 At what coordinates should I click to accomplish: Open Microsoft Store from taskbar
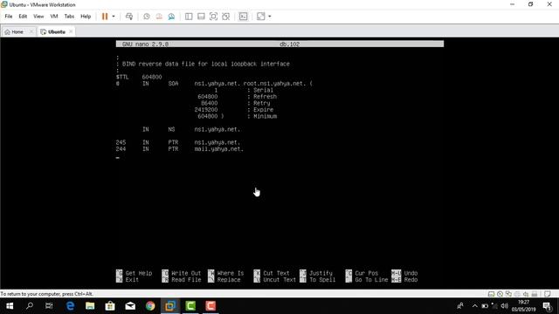pos(110,306)
